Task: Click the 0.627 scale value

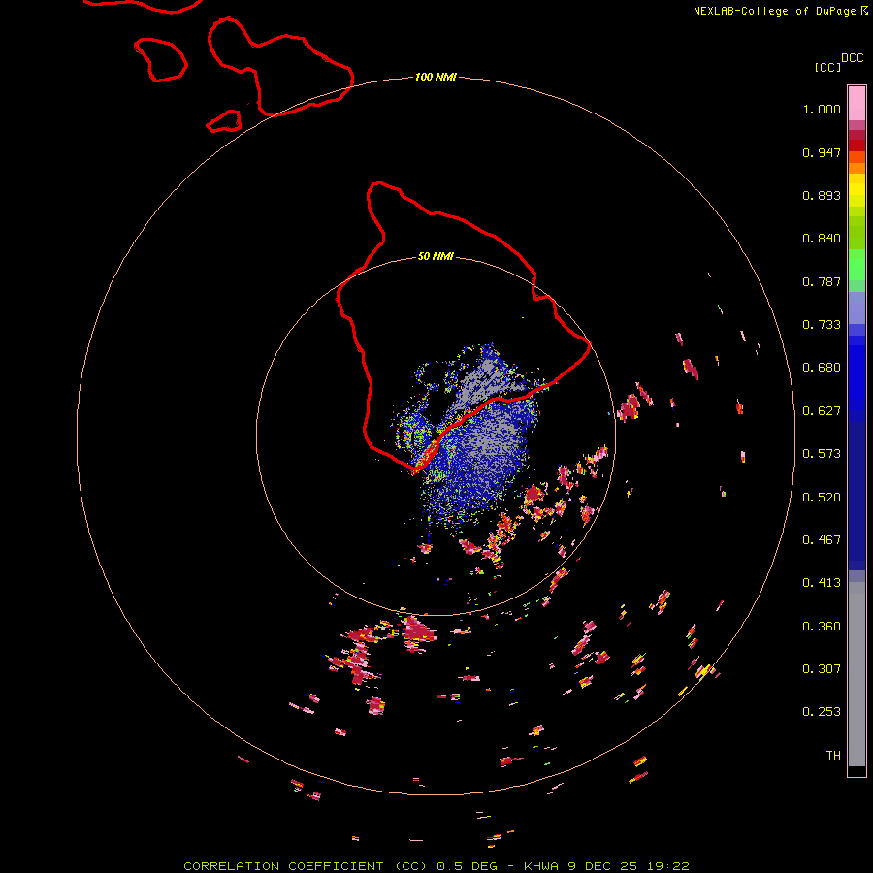Action: [x=822, y=411]
